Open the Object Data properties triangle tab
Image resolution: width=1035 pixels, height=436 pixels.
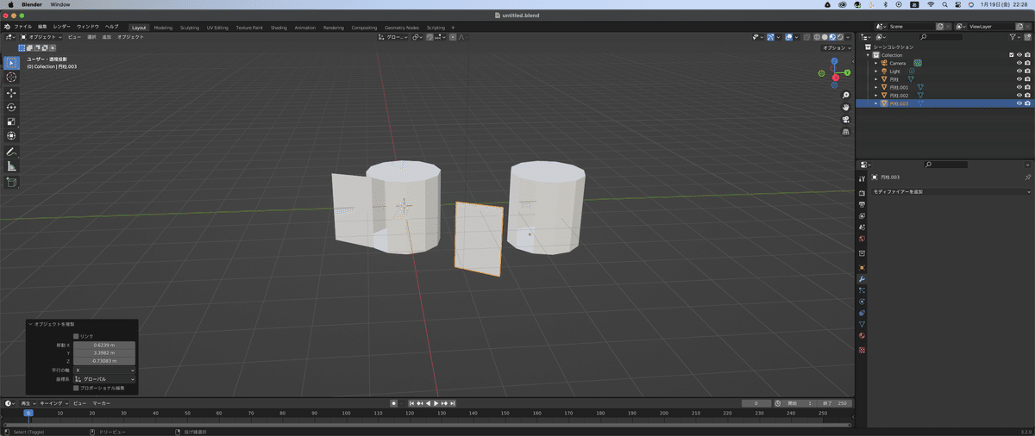point(862,324)
